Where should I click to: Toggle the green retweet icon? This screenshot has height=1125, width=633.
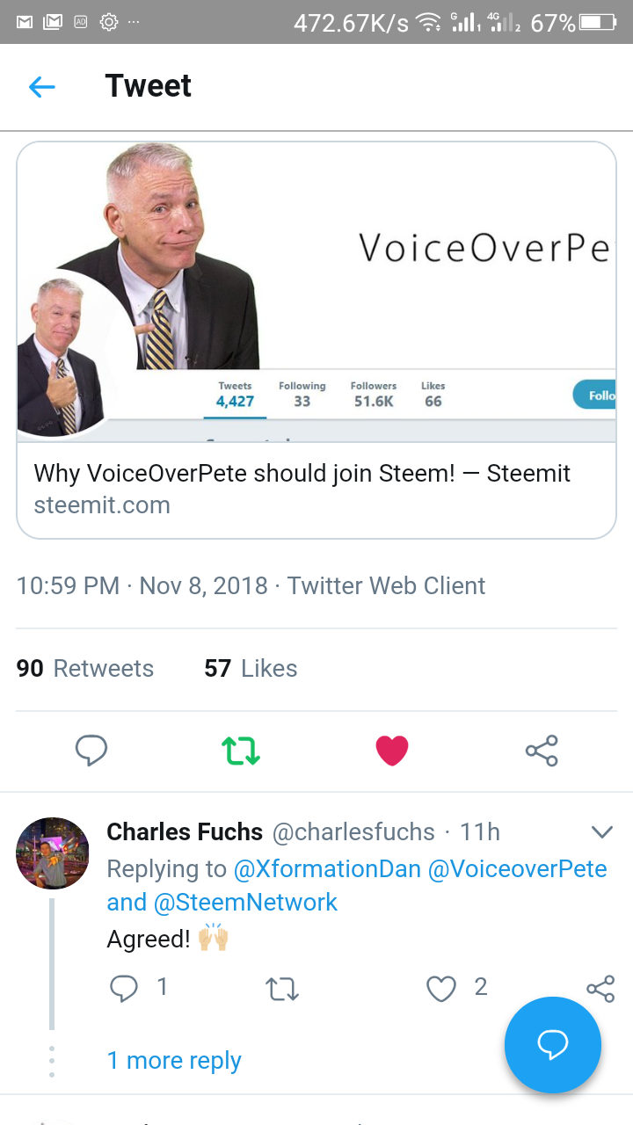(241, 751)
